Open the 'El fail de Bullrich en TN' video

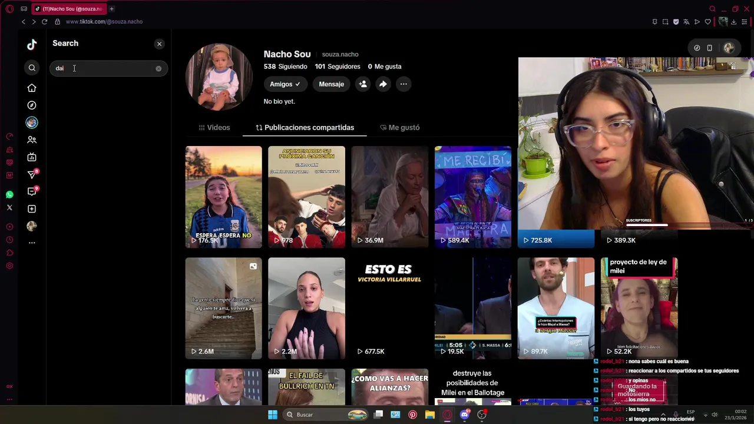click(306, 387)
